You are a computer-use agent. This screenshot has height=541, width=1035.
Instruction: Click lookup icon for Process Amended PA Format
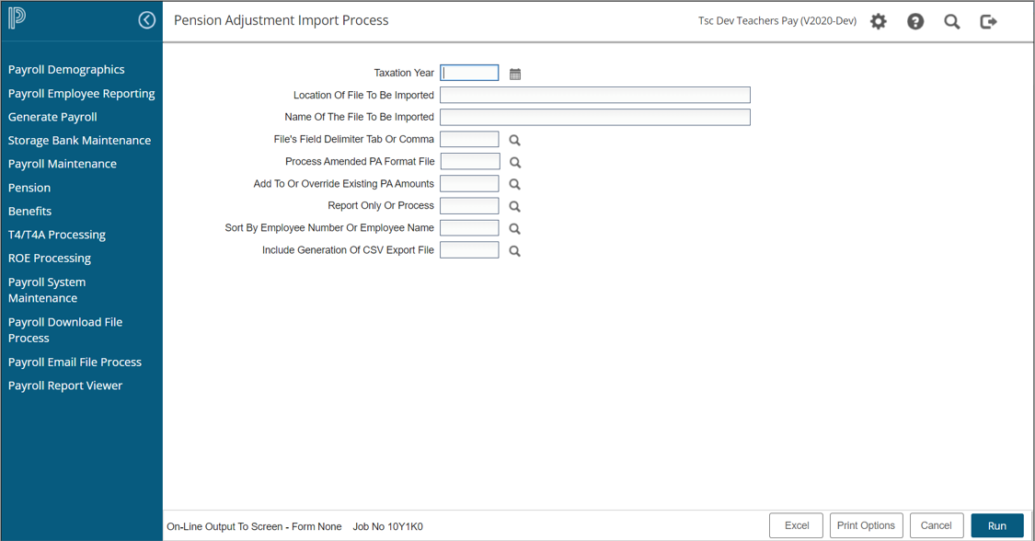click(x=515, y=162)
